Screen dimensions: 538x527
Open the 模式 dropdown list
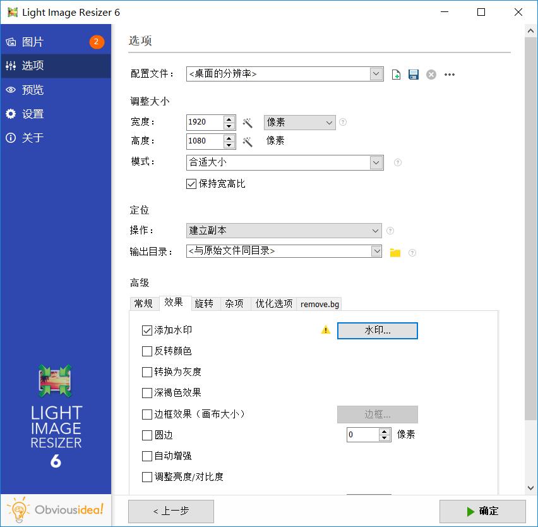point(376,162)
